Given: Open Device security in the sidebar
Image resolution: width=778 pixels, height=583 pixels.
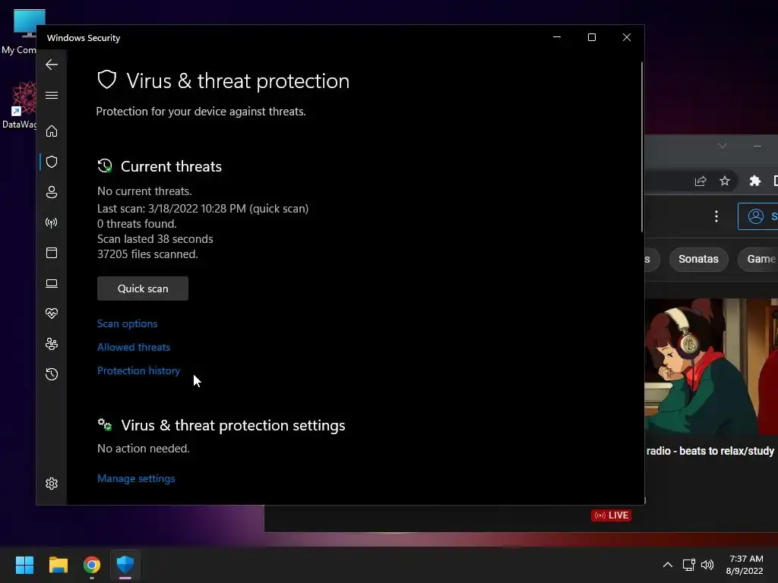Looking at the screenshot, I should 52,283.
